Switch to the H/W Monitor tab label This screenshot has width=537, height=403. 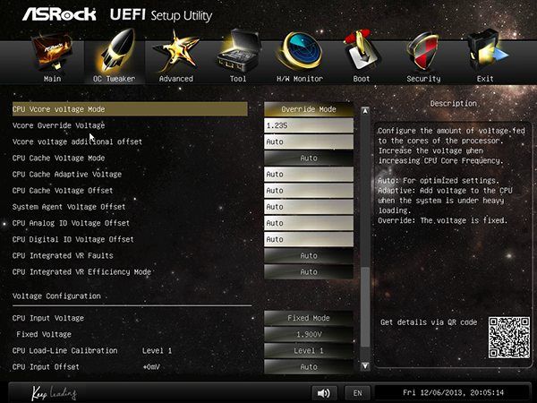point(300,79)
